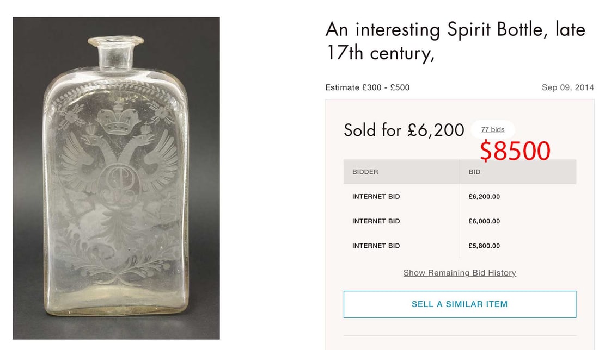The image size is (599, 350).
Task: Select the second INTERNET BID label
Action: click(x=376, y=221)
